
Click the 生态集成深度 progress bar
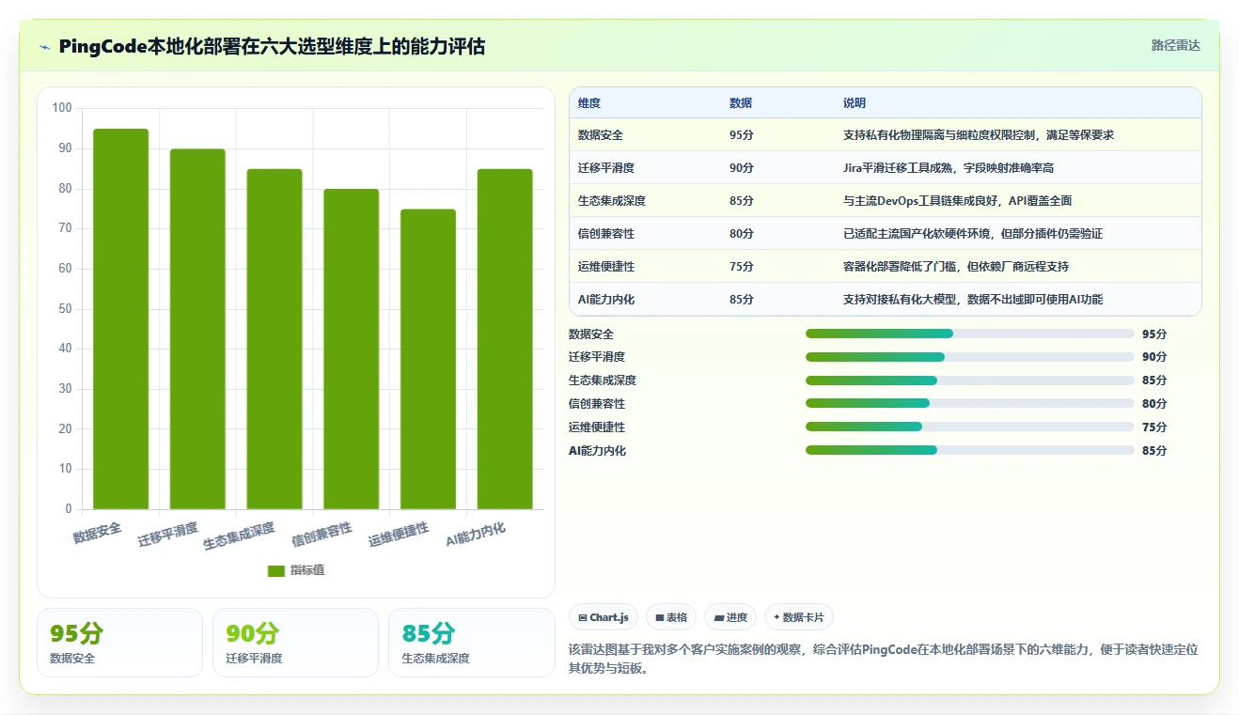970,381
